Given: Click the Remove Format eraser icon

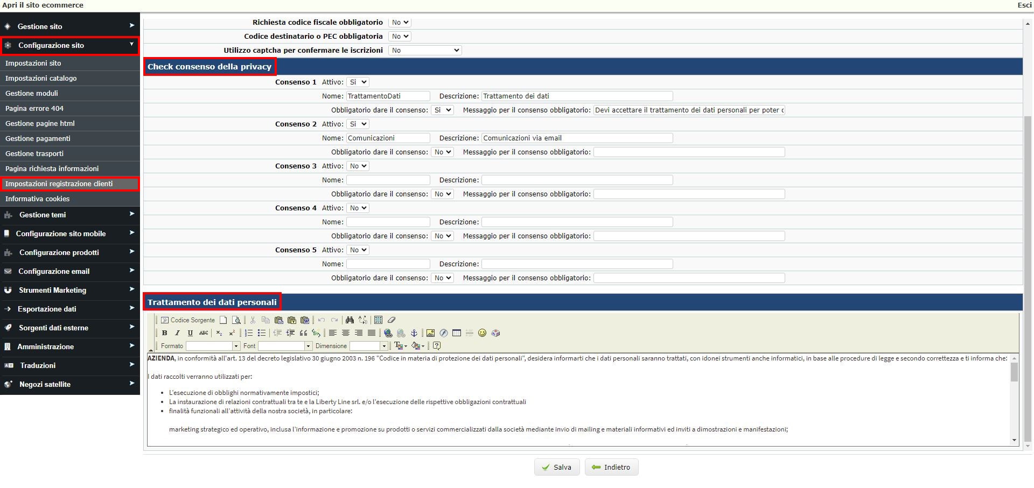Looking at the screenshot, I should point(392,320).
